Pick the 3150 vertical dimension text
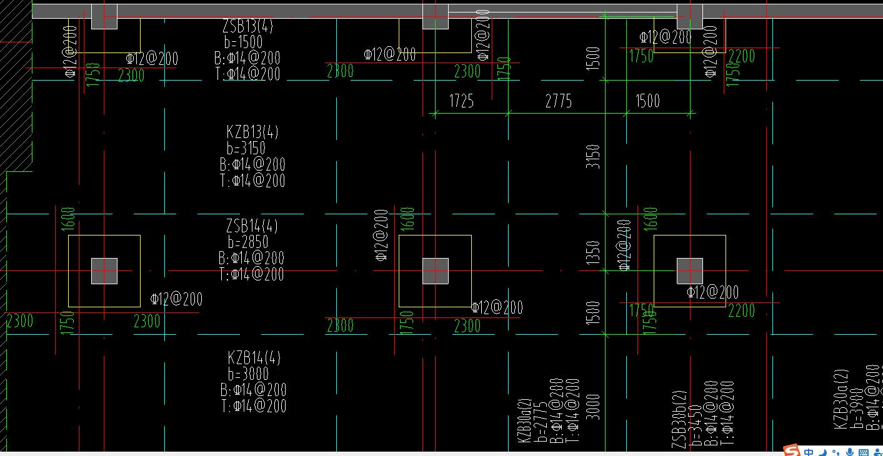This screenshot has height=456, width=883. pyautogui.click(x=593, y=157)
